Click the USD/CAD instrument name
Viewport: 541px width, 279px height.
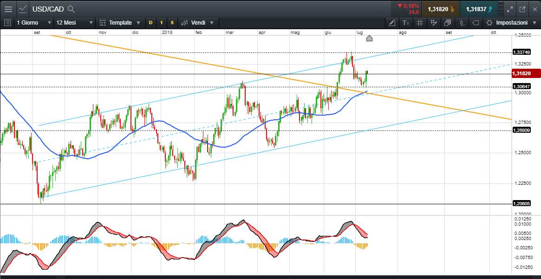point(48,9)
